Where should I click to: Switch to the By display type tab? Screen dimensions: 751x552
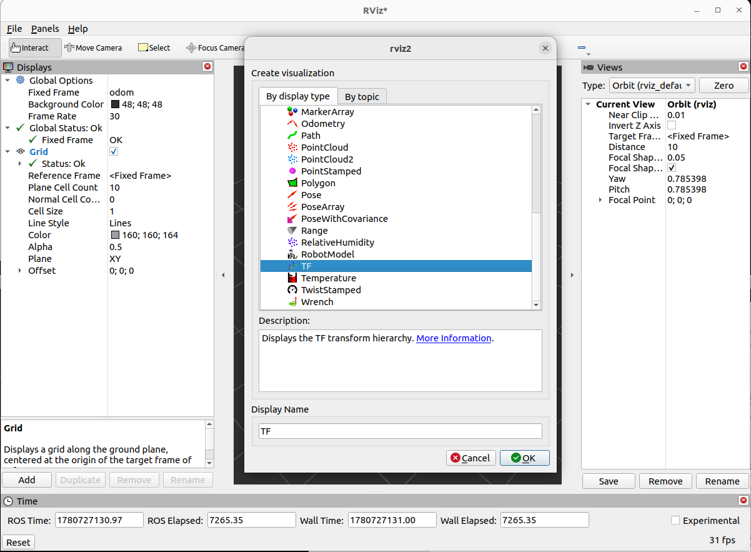[x=298, y=96]
